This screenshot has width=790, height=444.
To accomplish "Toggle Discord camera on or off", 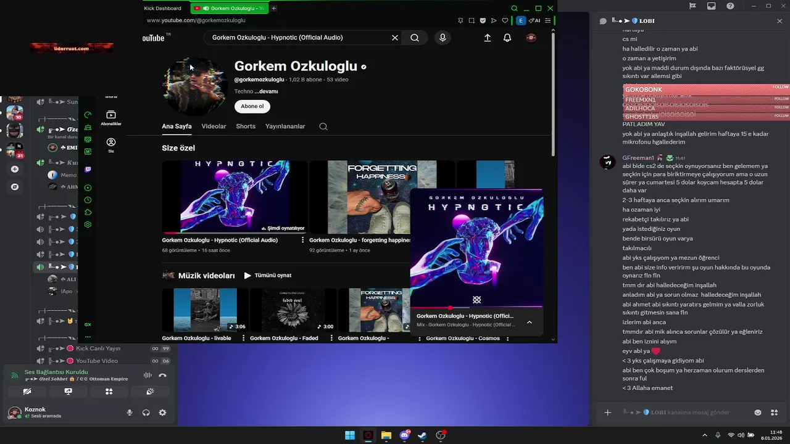I will 27,392.
